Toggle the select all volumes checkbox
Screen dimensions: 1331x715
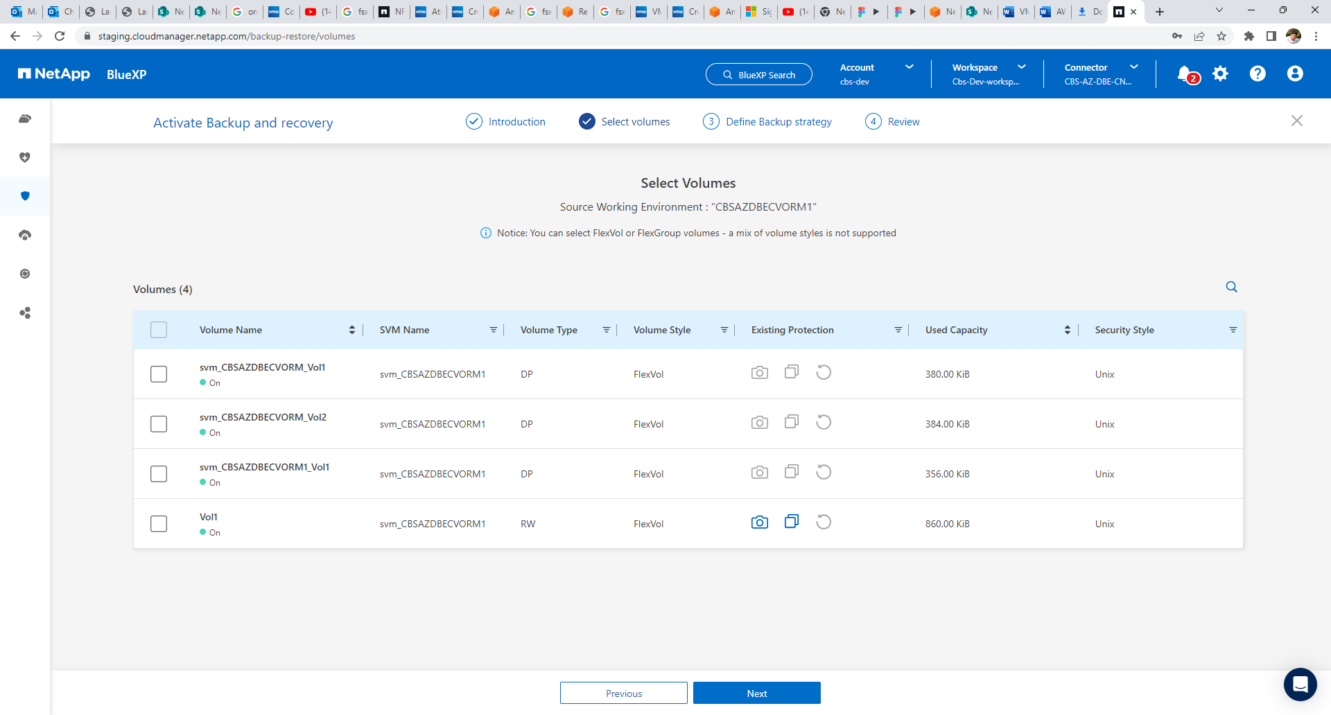pos(159,330)
